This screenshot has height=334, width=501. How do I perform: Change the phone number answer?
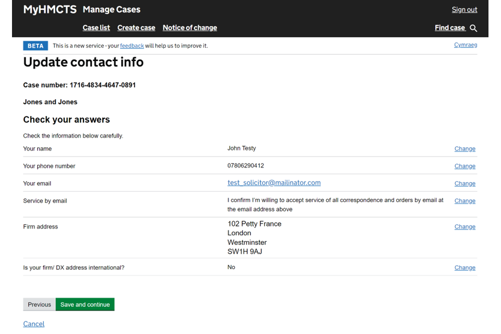tap(464, 166)
